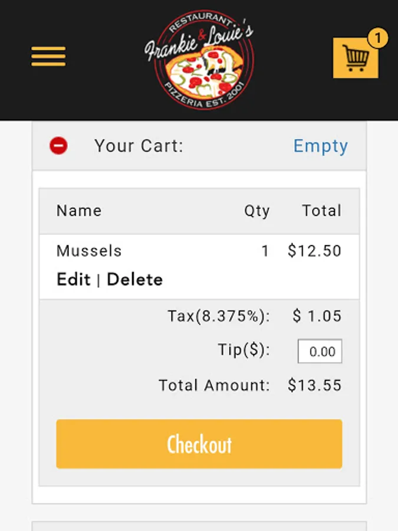Edit the Mussels cart item

[74, 280]
